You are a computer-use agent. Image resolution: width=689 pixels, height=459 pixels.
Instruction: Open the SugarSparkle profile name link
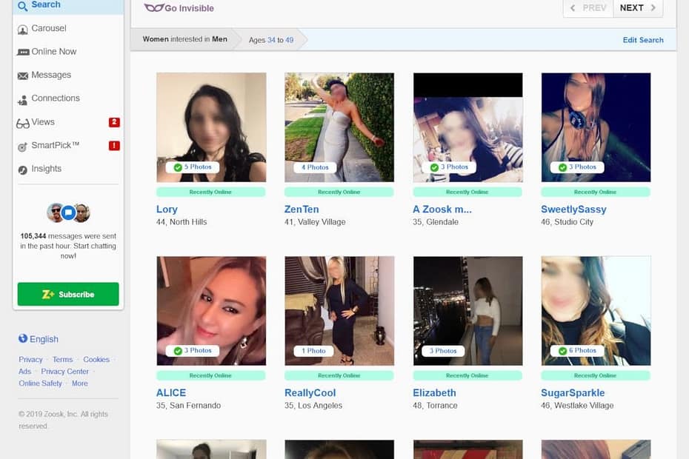pos(573,393)
